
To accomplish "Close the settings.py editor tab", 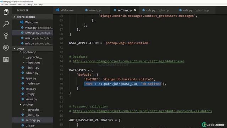I will [x=135, y=10].
